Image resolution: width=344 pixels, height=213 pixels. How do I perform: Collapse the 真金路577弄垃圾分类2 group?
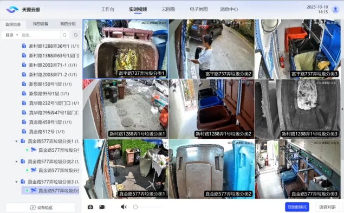16,162
